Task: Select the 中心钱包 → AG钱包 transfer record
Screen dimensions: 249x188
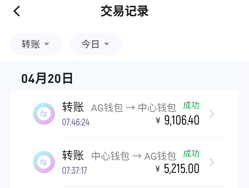Action: [x=133, y=156]
